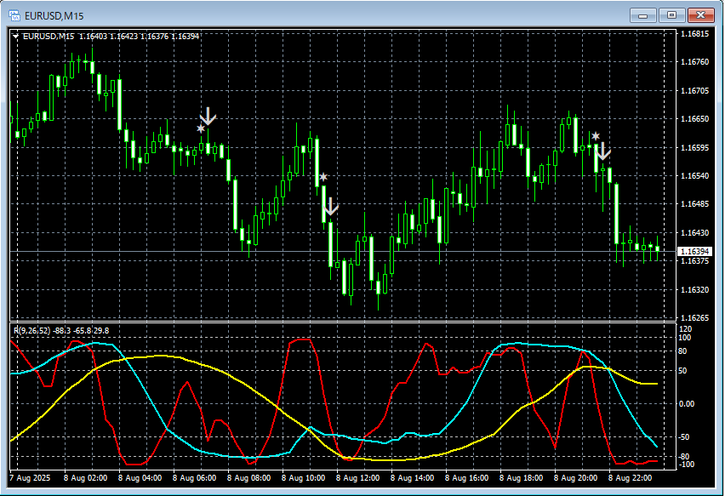
Task: Maximize the EURUSD,M15 chart window
Action: pos(671,15)
